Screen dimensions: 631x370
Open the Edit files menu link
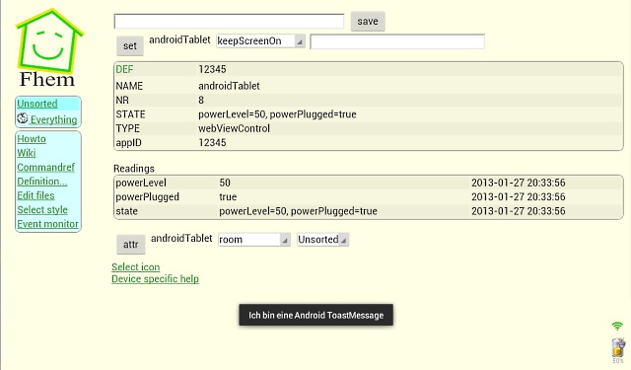[x=35, y=195]
